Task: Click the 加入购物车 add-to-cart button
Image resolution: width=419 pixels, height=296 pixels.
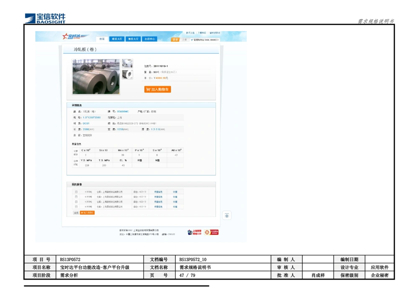Action: [157, 89]
